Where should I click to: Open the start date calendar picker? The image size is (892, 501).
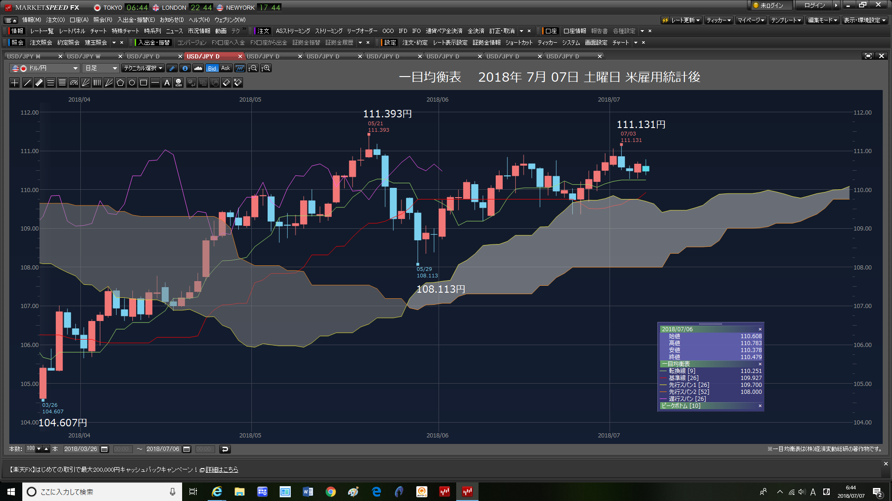pyautogui.click(x=105, y=449)
